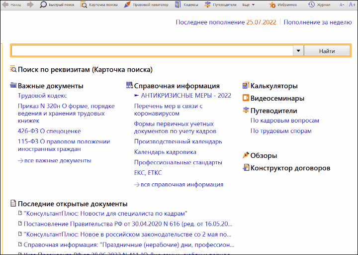Open Карточка поиска toolbar icon
This screenshot has width=358, height=255.
pos(84,4)
